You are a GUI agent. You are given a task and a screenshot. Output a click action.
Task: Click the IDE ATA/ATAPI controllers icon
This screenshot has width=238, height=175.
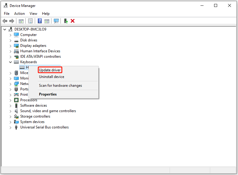pos(16,57)
